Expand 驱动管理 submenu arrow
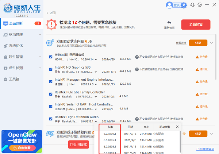 (40, 35)
